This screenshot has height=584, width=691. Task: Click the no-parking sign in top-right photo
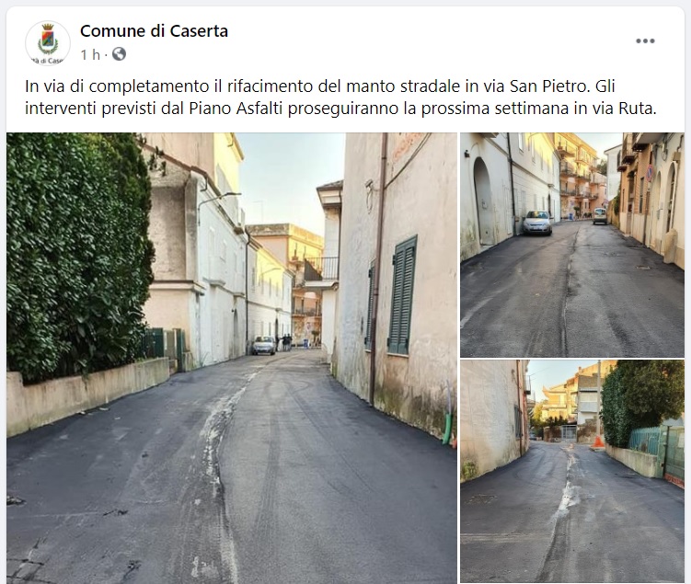pyautogui.click(x=650, y=173)
